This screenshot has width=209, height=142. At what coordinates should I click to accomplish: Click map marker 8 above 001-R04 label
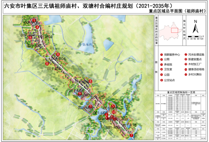pyautogui.click(x=58, y=54)
